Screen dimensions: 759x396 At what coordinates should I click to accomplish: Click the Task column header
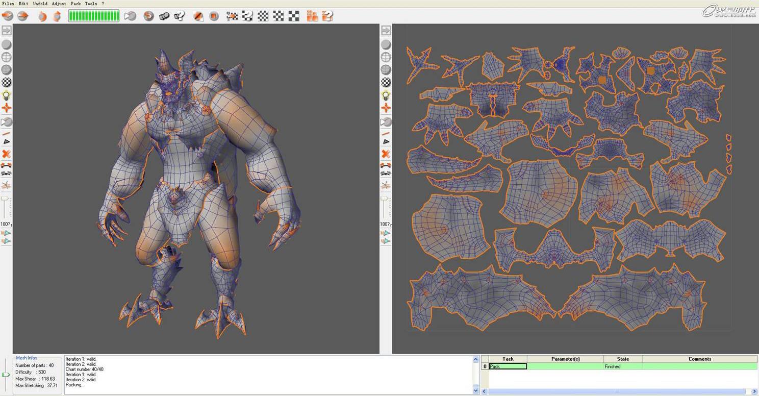point(508,359)
